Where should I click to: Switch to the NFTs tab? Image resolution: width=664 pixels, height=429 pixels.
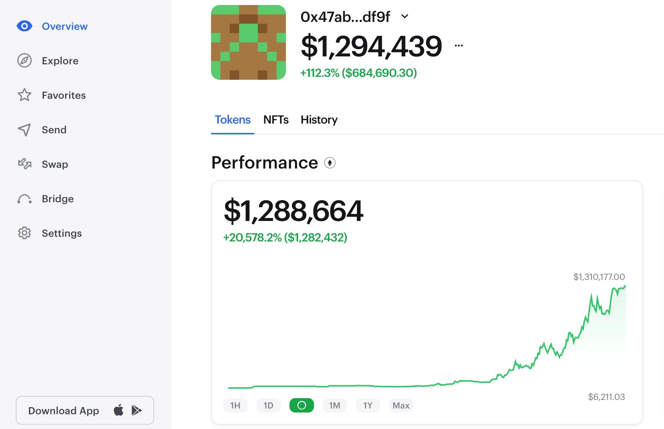coord(276,120)
